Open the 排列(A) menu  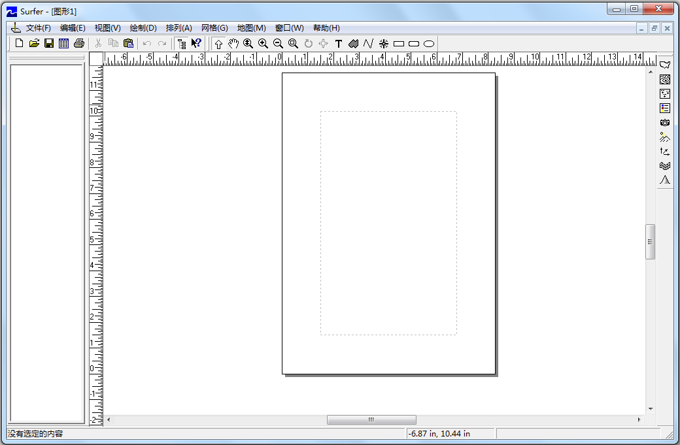[x=178, y=27]
